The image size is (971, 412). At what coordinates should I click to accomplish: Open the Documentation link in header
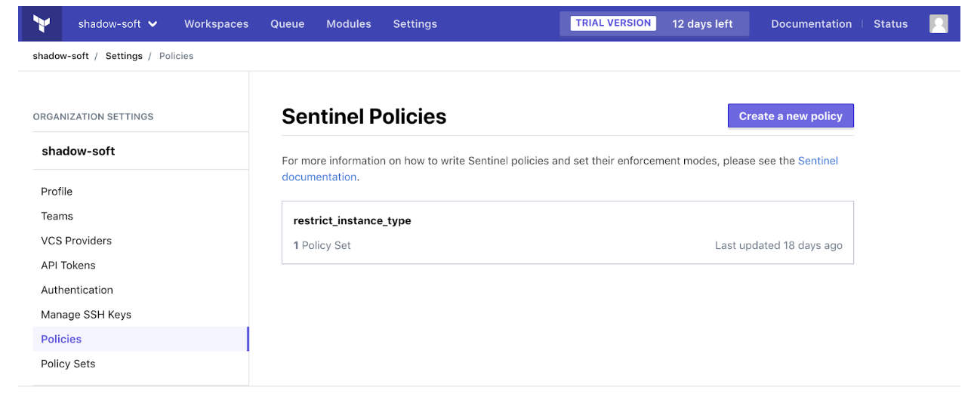click(811, 24)
